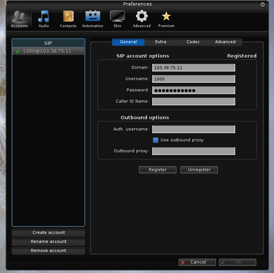The image size is (274, 273).
Task: Open the Automation preferences section
Action: [93, 19]
